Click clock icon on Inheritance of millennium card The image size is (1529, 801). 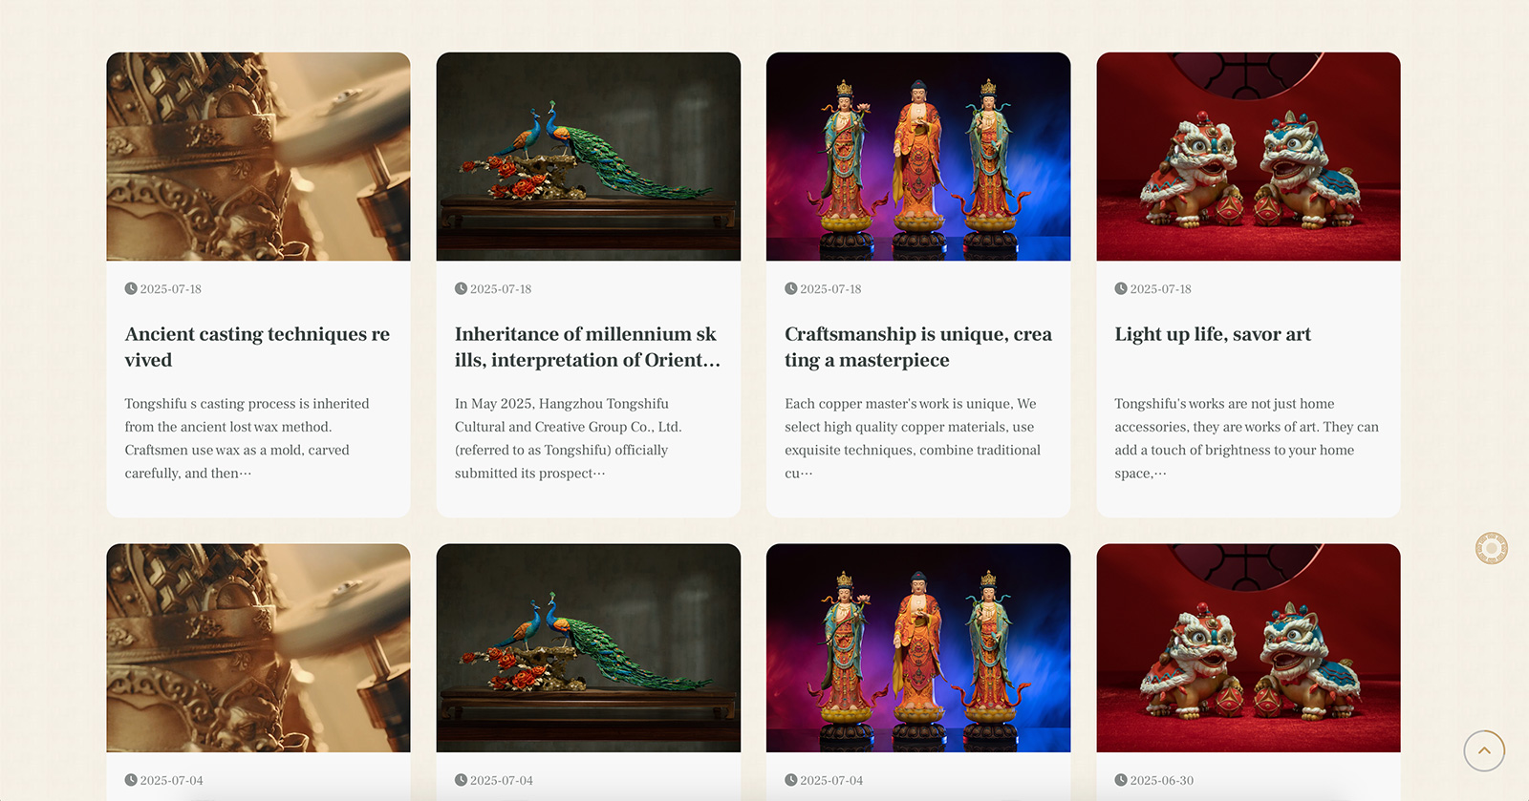pos(461,288)
